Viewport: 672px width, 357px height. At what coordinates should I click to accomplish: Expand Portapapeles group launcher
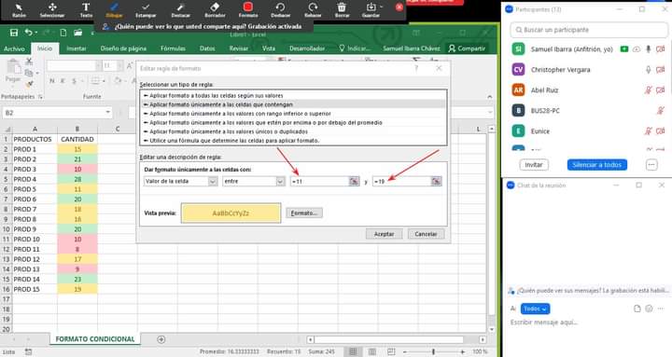tap(40, 97)
